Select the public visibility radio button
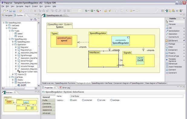Screen dimensions: 187x119 click(x=71, y=100)
